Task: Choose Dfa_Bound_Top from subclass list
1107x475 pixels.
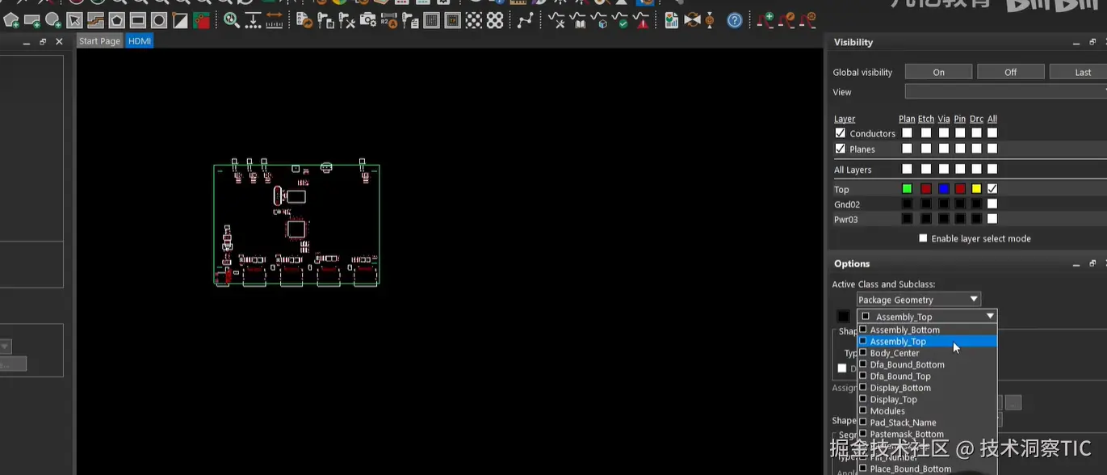Action: pyautogui.click(x=927, y=376)
